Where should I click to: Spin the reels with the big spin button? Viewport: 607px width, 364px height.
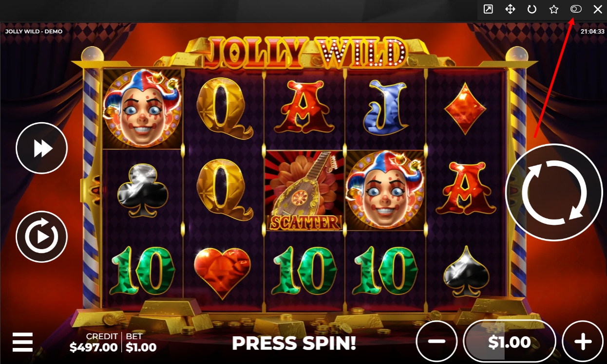click(x=554, y=192)
